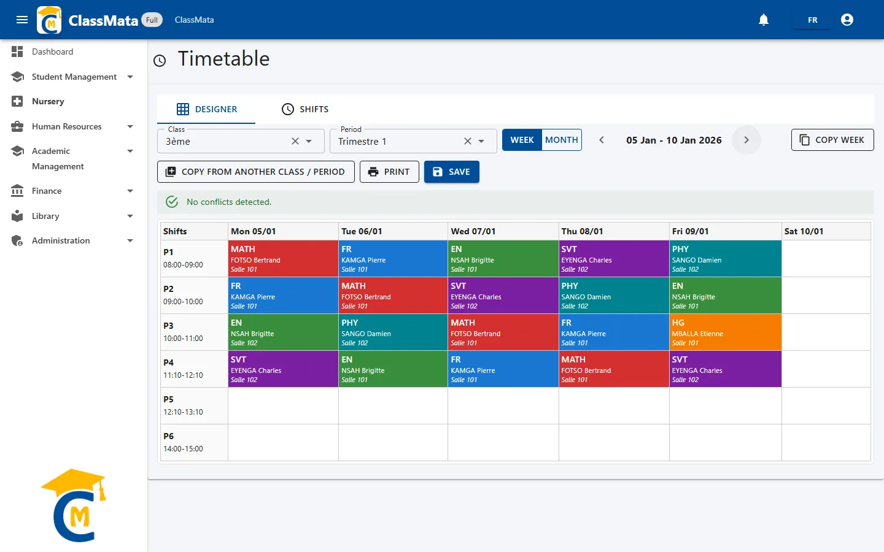
Task: Select the orange HG lesson on Friday
Action: (725, 332)
